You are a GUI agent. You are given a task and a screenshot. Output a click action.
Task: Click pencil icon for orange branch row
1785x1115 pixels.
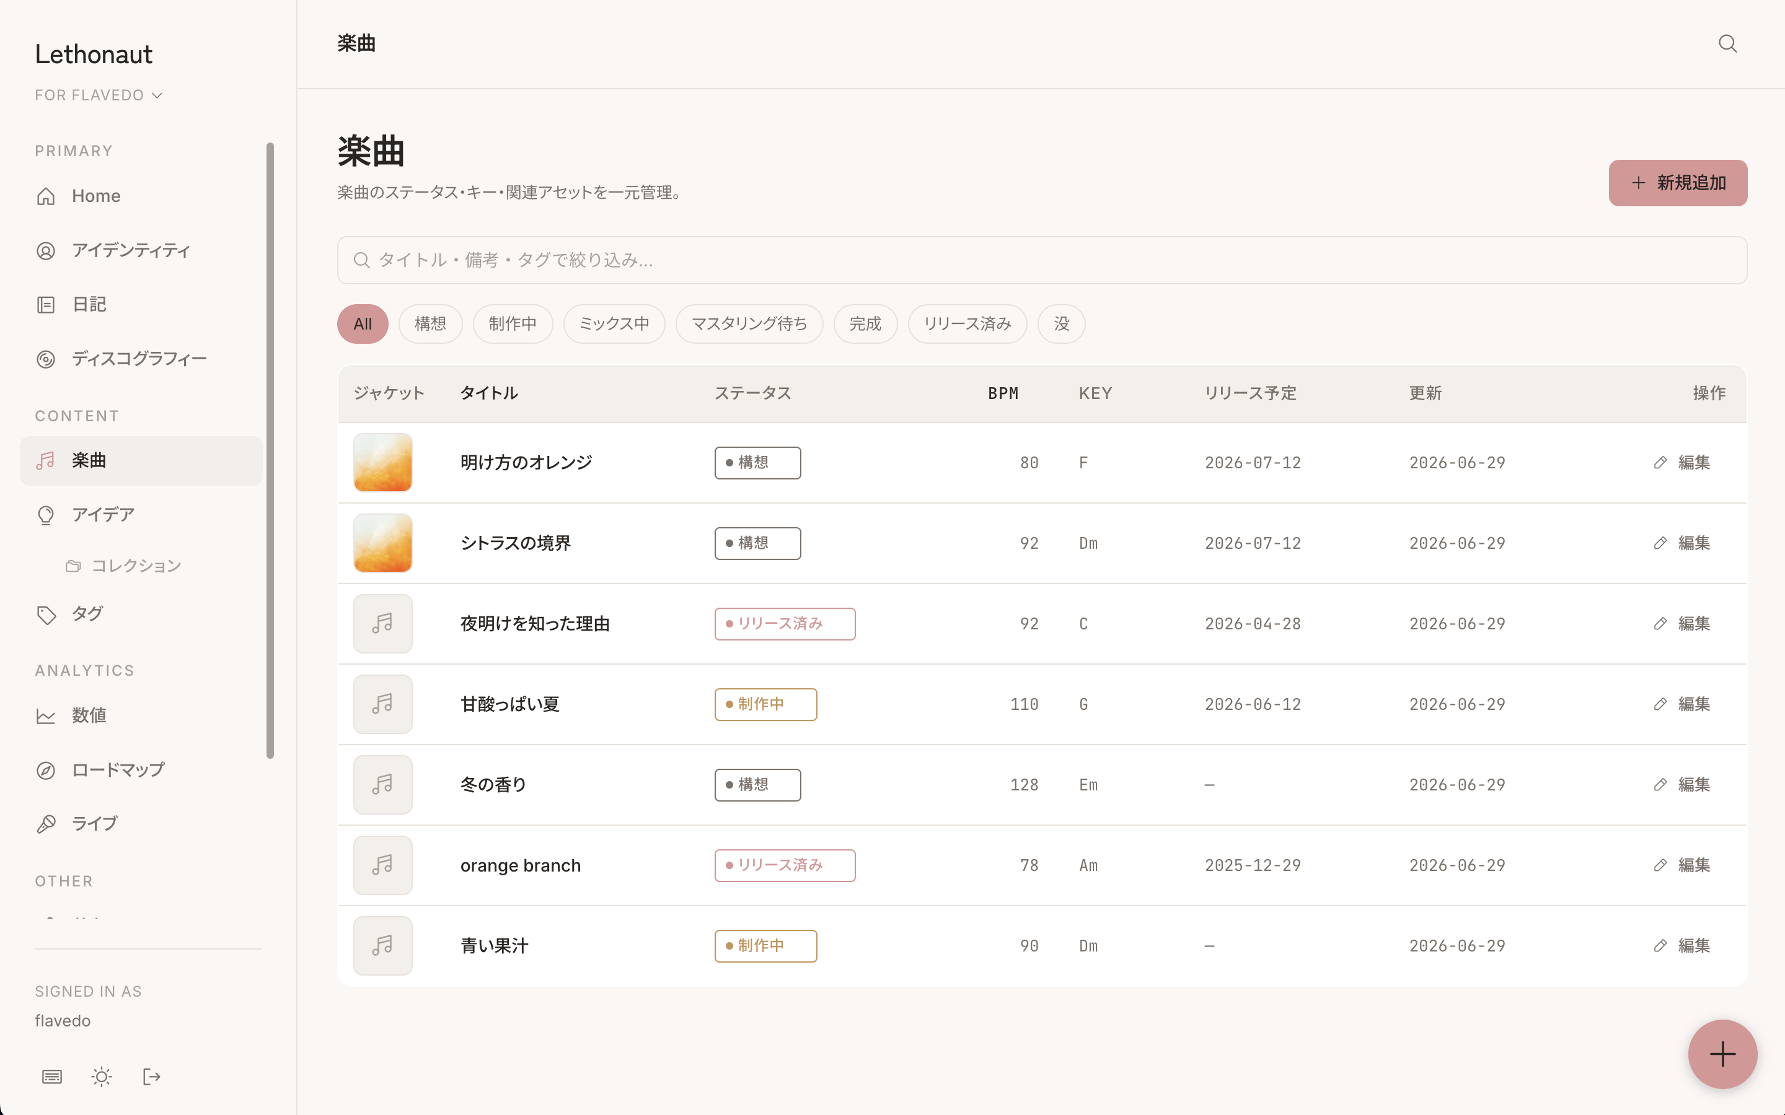click(x=1660, y=865)
